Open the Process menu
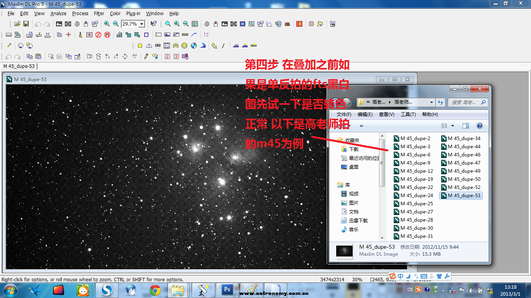Viewport: 531px width, 298px height. (80, 13)
